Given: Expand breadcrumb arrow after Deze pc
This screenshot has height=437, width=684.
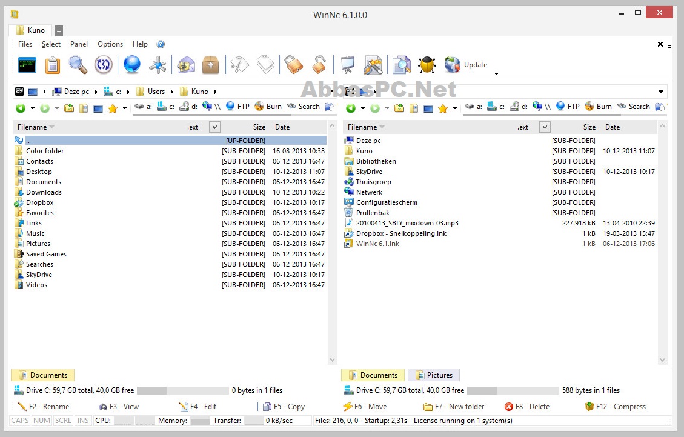Looking at the screenshot, I should pos(96,92).
